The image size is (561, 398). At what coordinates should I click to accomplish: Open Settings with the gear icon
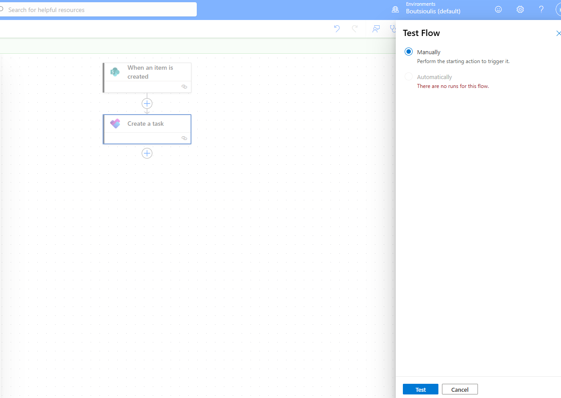click(x=520, y=9)
